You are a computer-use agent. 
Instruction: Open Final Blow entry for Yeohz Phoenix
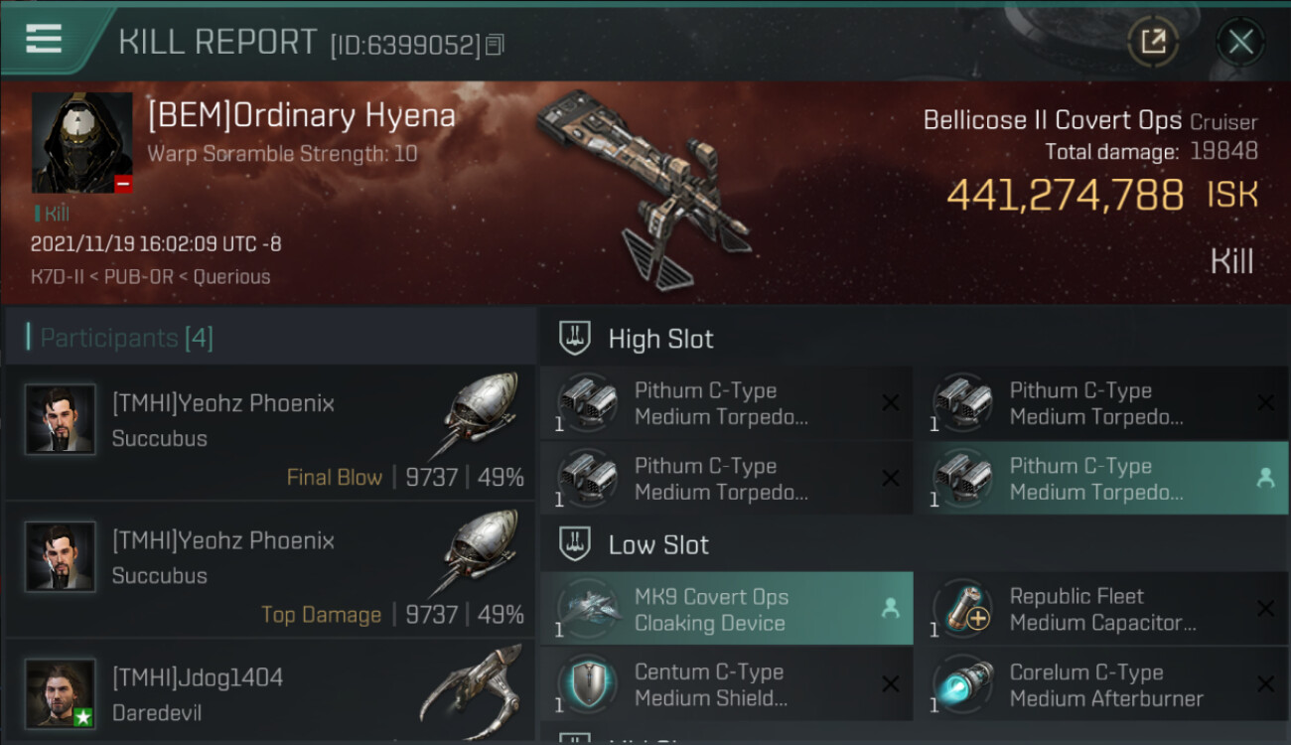click(x=270, y=432)
